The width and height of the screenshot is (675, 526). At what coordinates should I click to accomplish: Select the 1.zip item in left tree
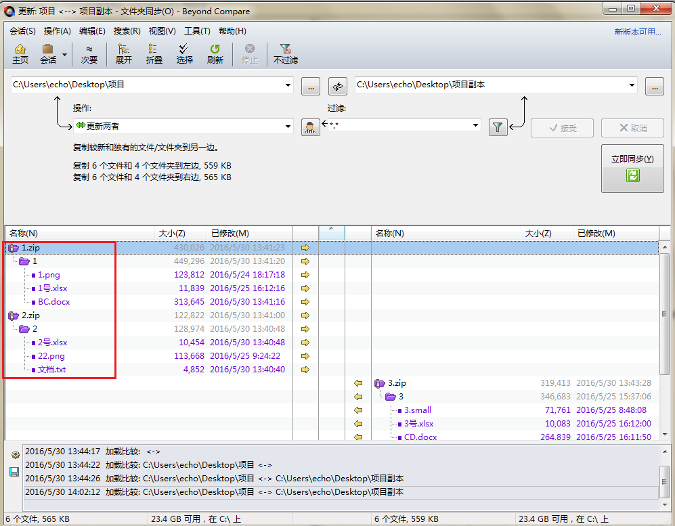pos(31,248)
